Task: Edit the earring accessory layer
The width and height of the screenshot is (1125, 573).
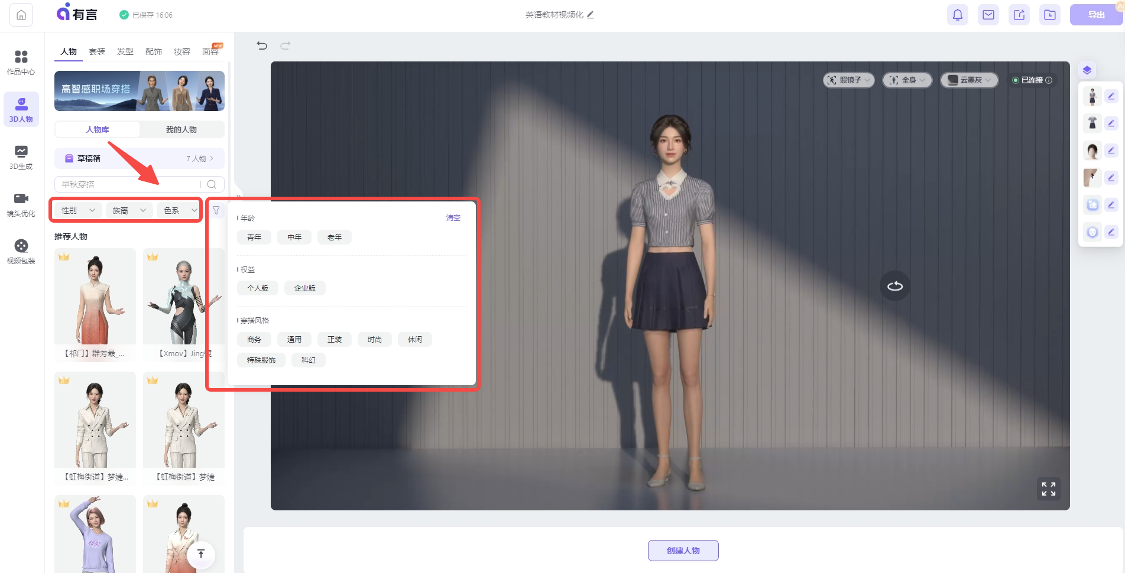Action: click(1111, 178)
